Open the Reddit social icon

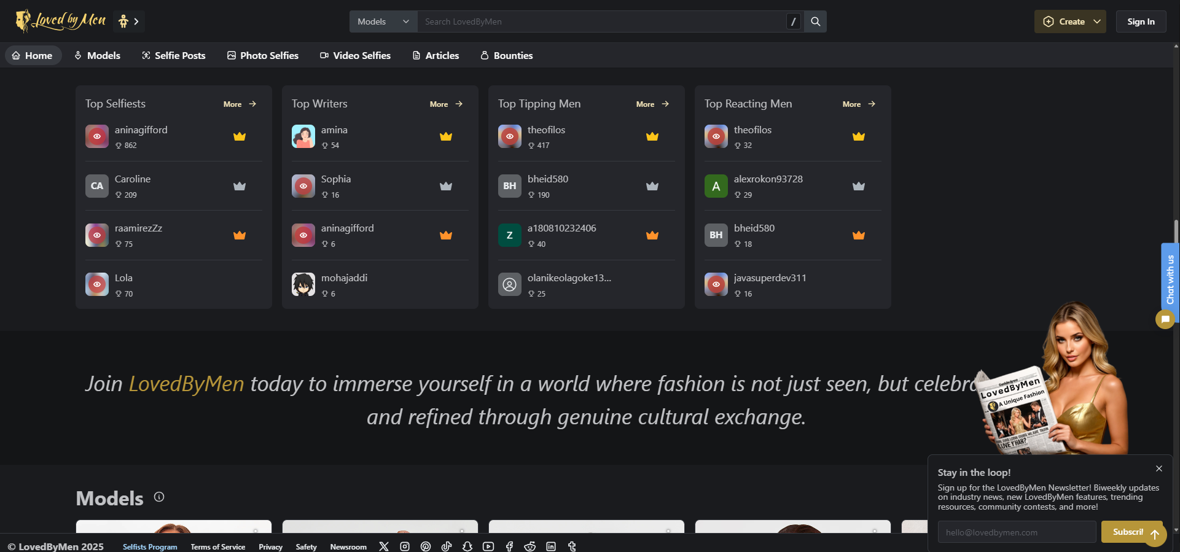pos(530,546)
